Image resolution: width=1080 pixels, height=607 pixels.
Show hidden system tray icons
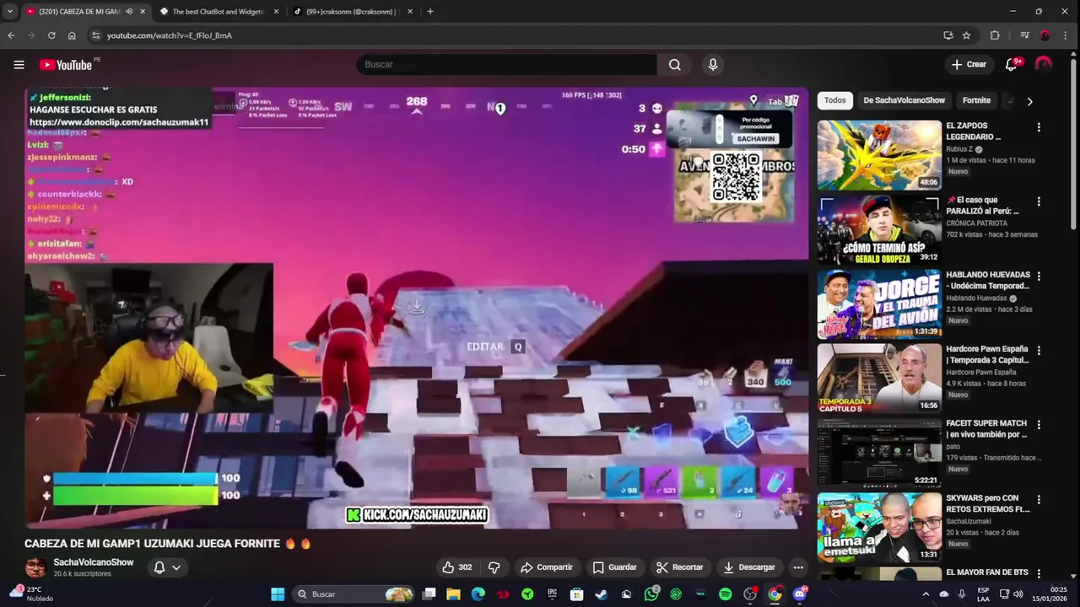pyautogui.click(x=926, y=594)
